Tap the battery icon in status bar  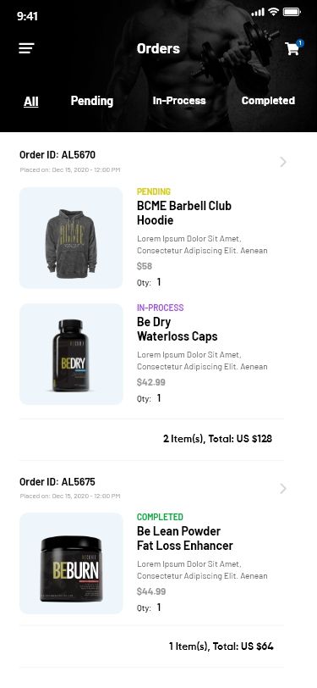tap(292, 12)
